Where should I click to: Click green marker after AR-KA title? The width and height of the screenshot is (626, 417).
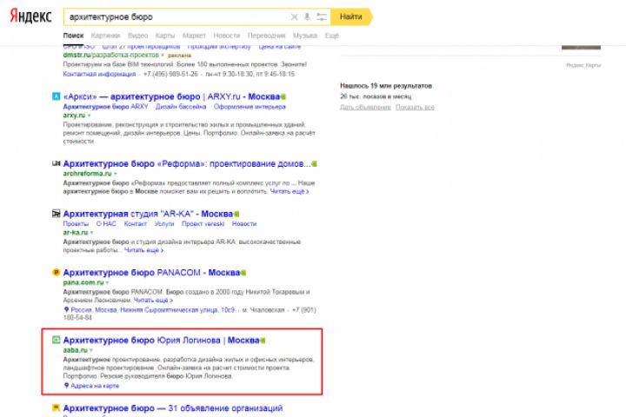[x=236, y=214]
